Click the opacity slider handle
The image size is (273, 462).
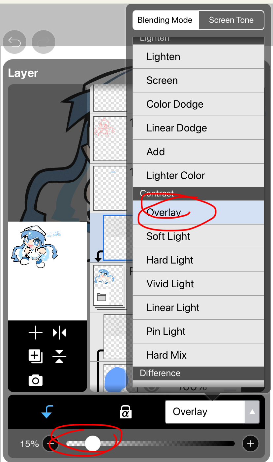point(93,444)
